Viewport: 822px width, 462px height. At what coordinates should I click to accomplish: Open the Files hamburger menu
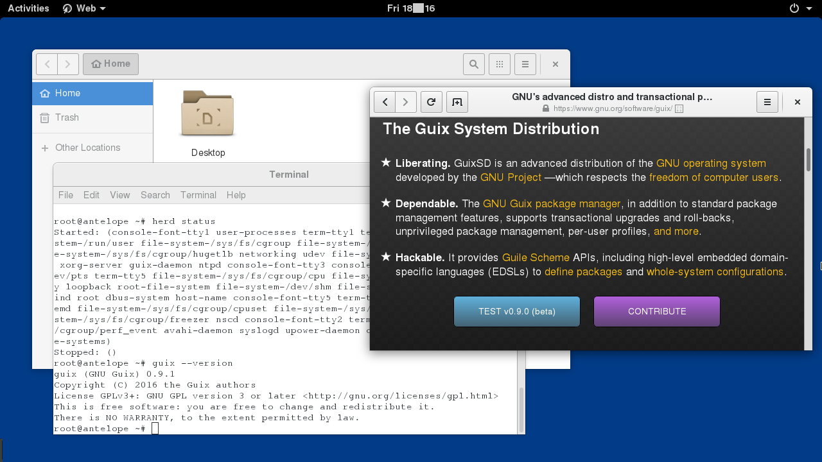click(525, 64)
